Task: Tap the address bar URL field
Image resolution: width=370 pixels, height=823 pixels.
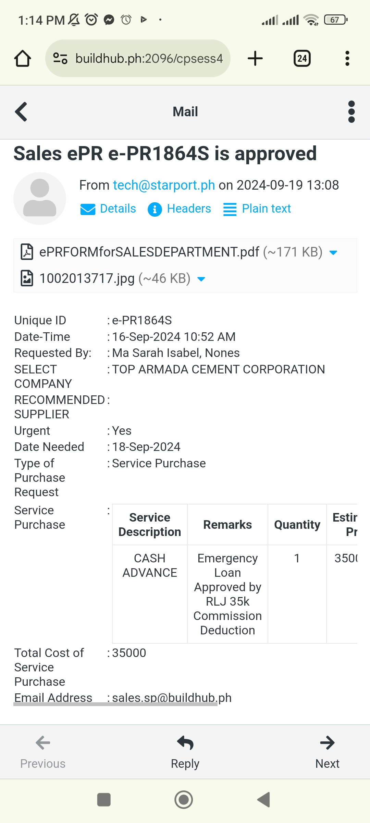Action: 149,58
